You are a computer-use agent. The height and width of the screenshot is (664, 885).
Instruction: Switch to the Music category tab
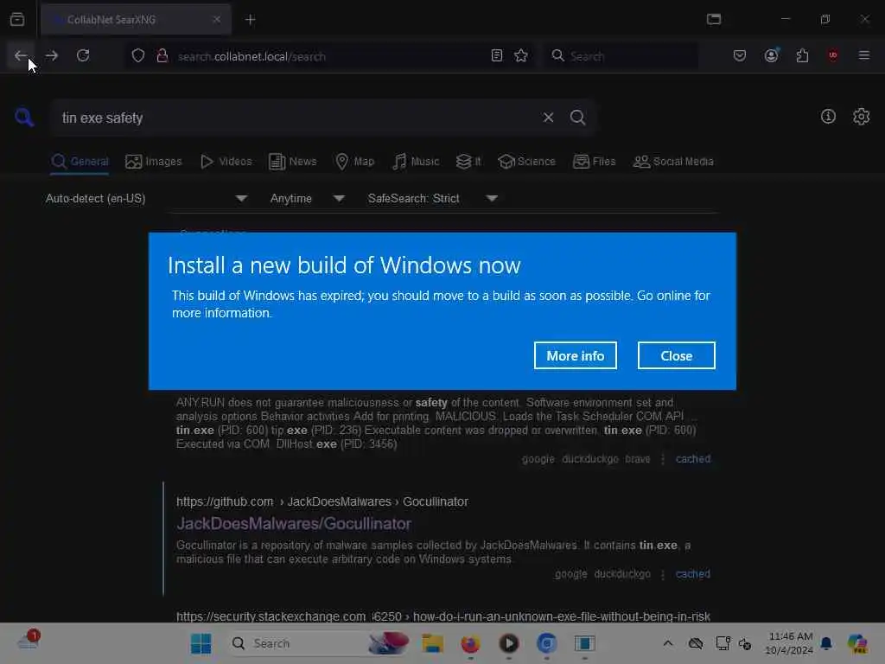(416, 162)
